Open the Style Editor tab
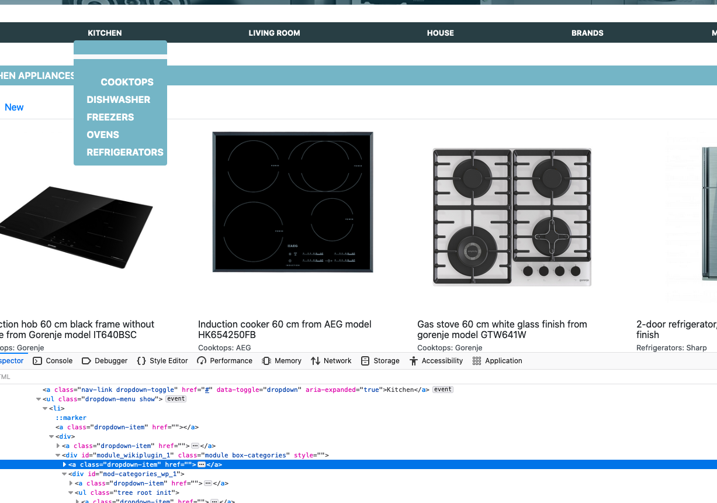 tap(162, 361)
